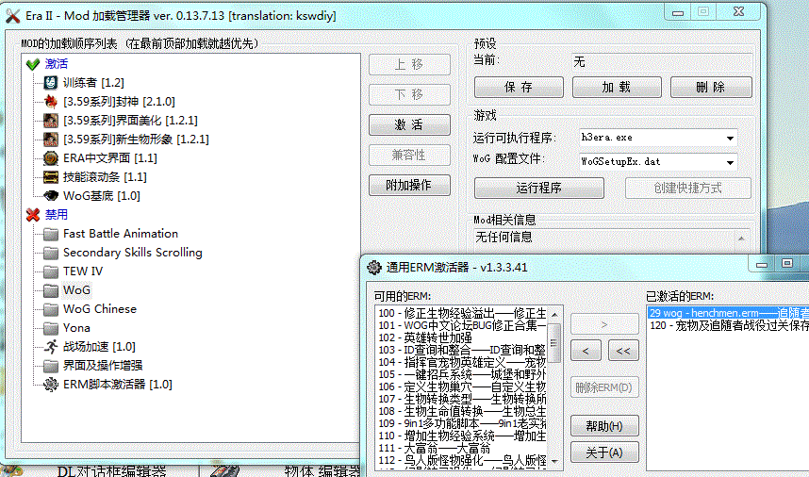Click the ERM脚本激活器 gear icon

click(x=51, y=385)
